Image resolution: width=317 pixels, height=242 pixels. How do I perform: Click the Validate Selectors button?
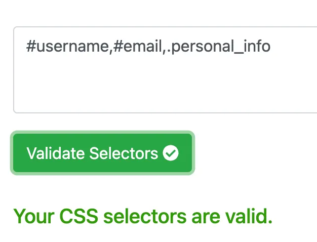coord(102,153)
